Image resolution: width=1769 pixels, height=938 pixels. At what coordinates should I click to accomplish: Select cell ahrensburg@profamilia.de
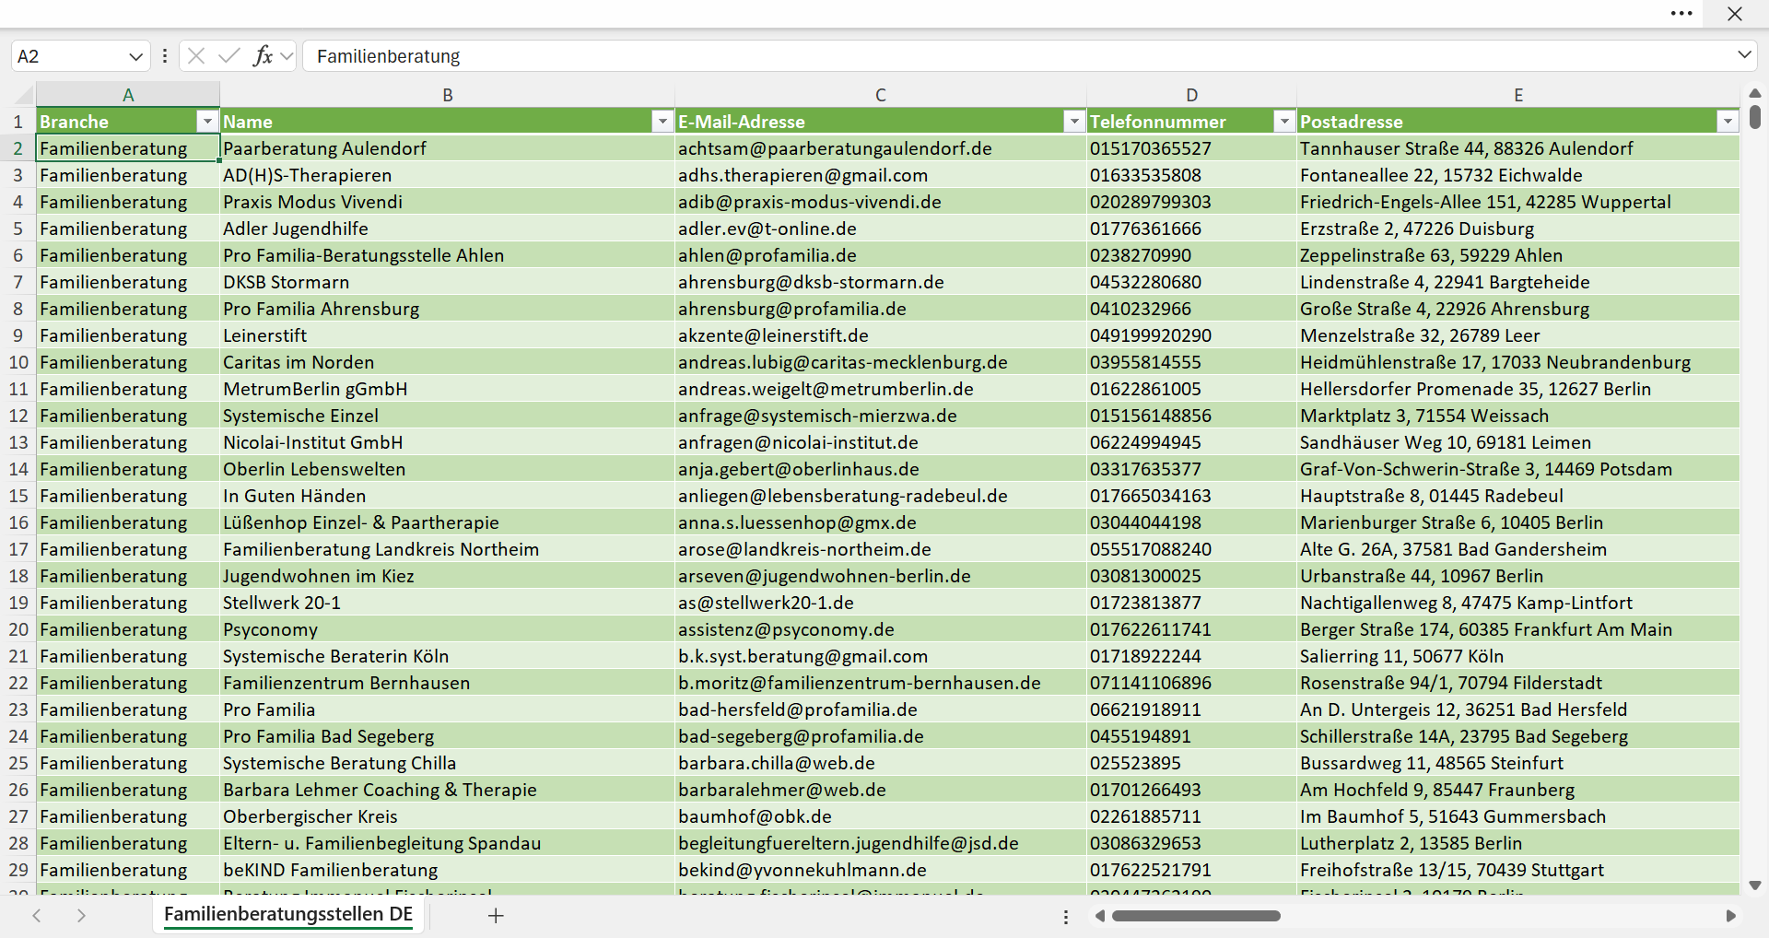881,309
